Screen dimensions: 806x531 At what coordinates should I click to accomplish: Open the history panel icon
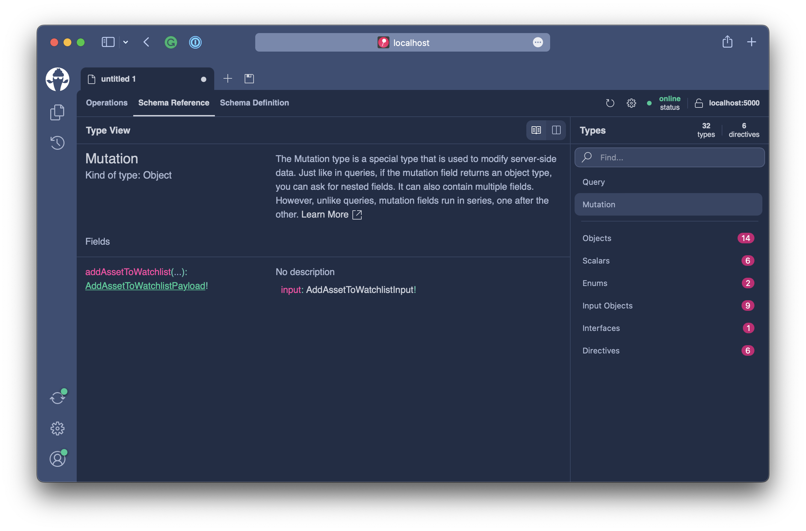tap(57, 143)
